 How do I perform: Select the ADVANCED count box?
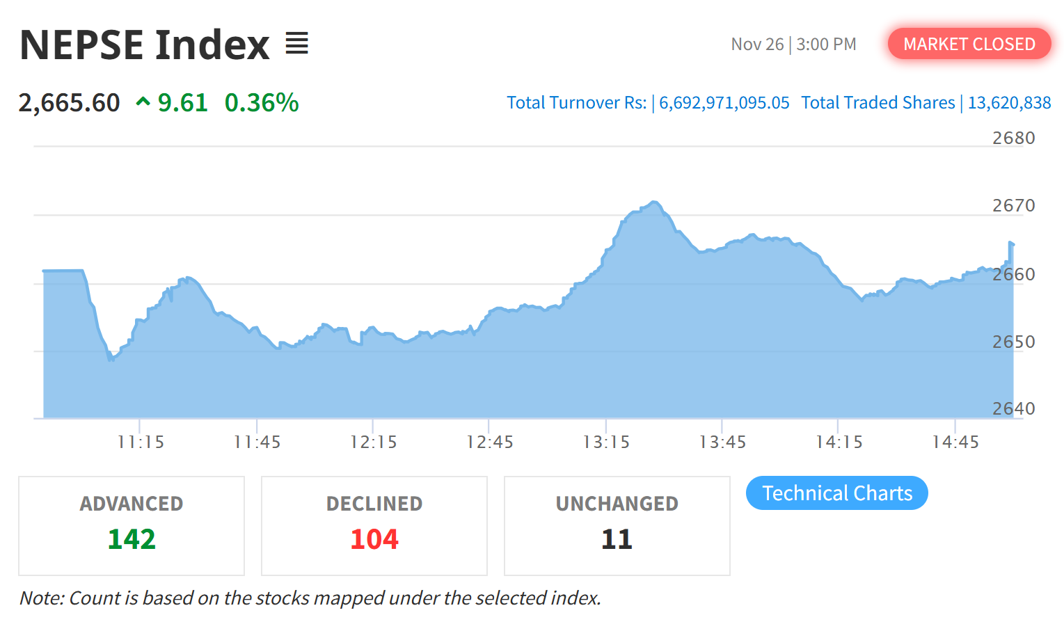pos(132,525)
